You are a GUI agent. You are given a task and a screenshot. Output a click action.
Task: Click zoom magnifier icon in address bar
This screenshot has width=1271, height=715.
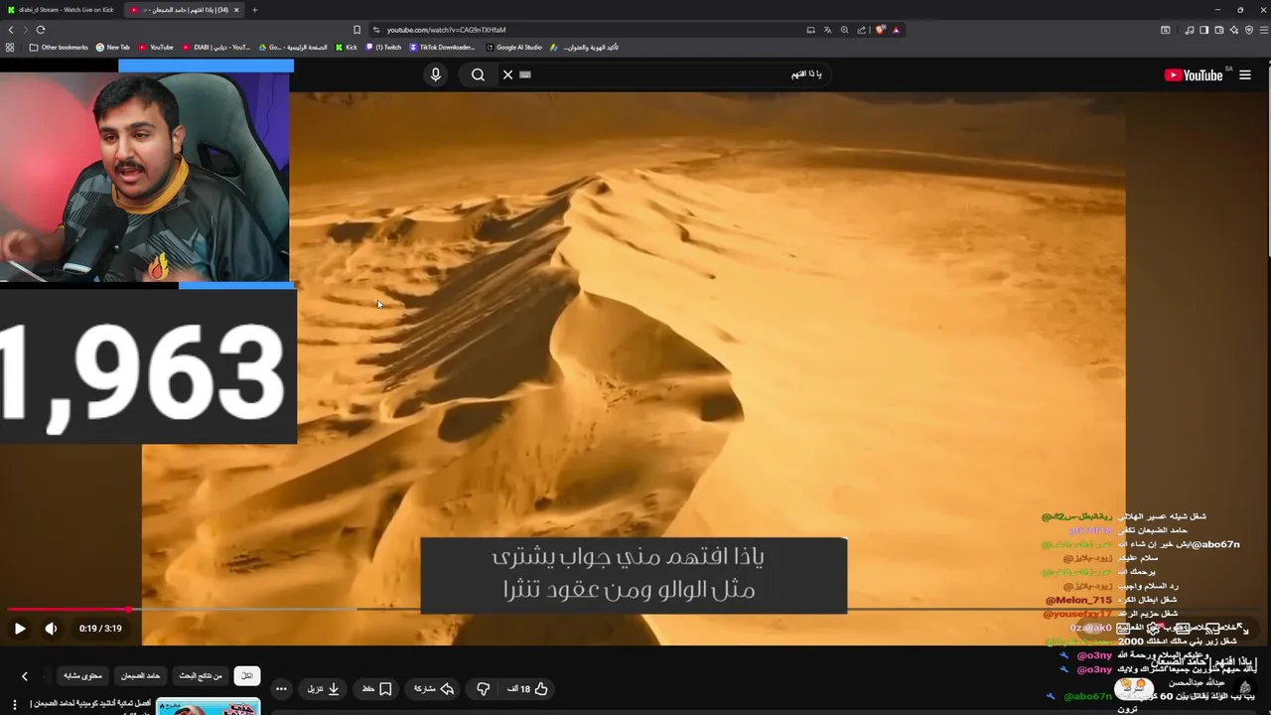[x=844, y=30]
